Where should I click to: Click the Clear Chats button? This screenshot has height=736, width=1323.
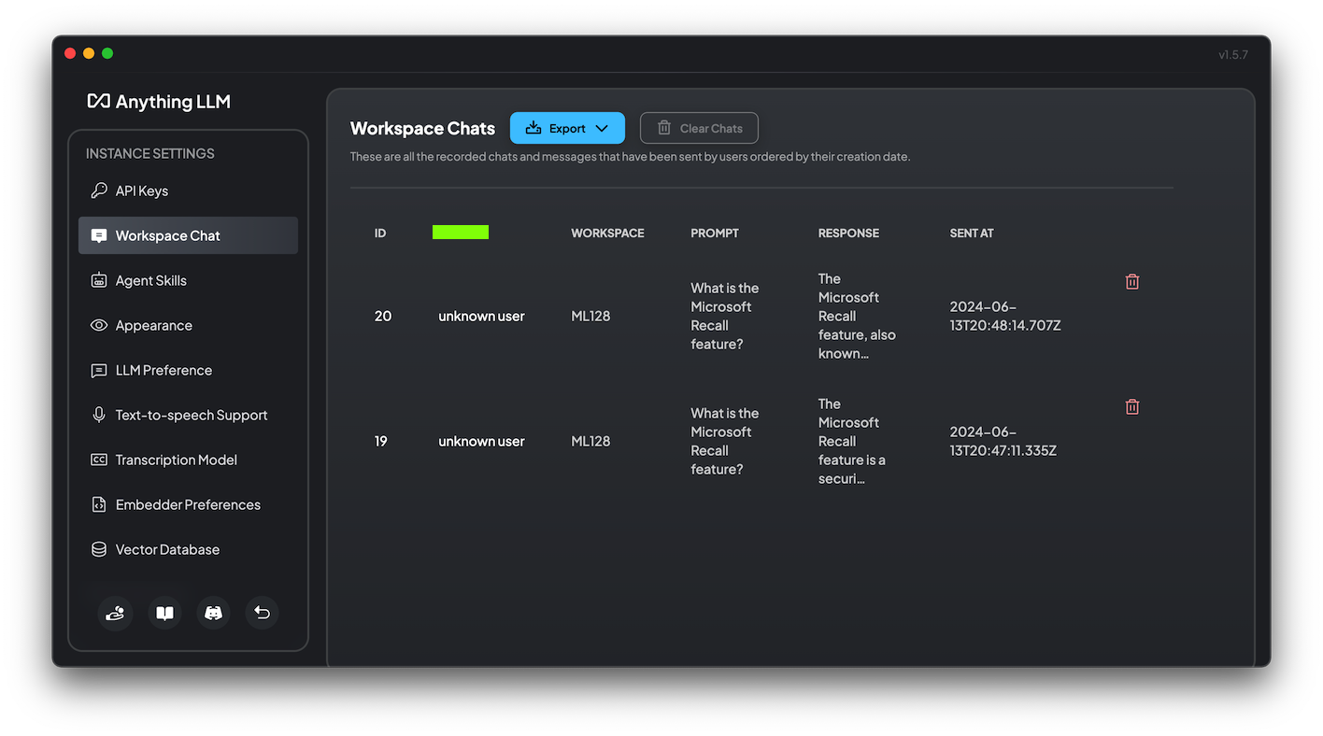pyautogui.click(x=699, y=128)
